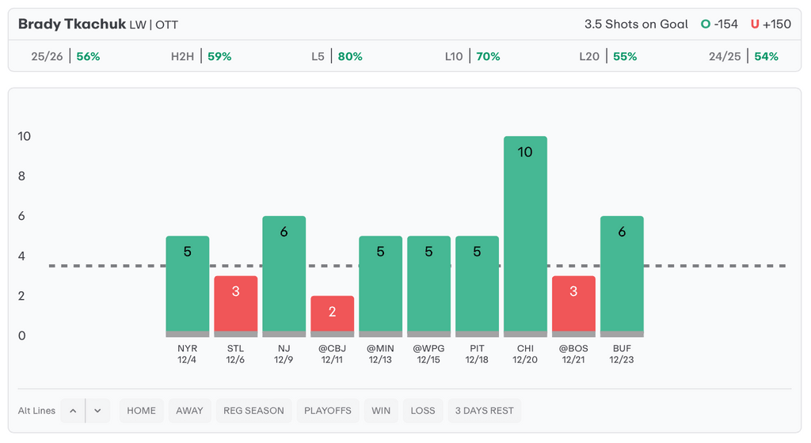
Task: Click the CHI 12/20 bar showing 10
Action: pos(525,237)
